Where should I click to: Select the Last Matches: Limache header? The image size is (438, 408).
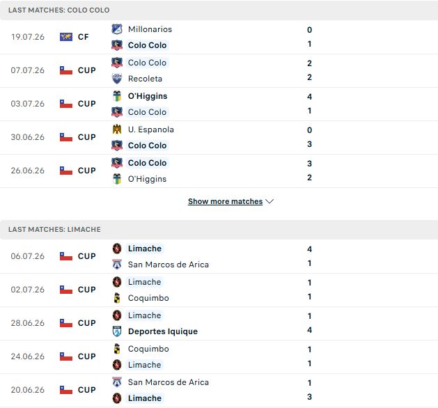tap(219, 230)
